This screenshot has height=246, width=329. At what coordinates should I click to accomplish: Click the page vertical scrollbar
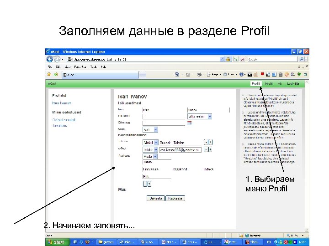point(307,156)
